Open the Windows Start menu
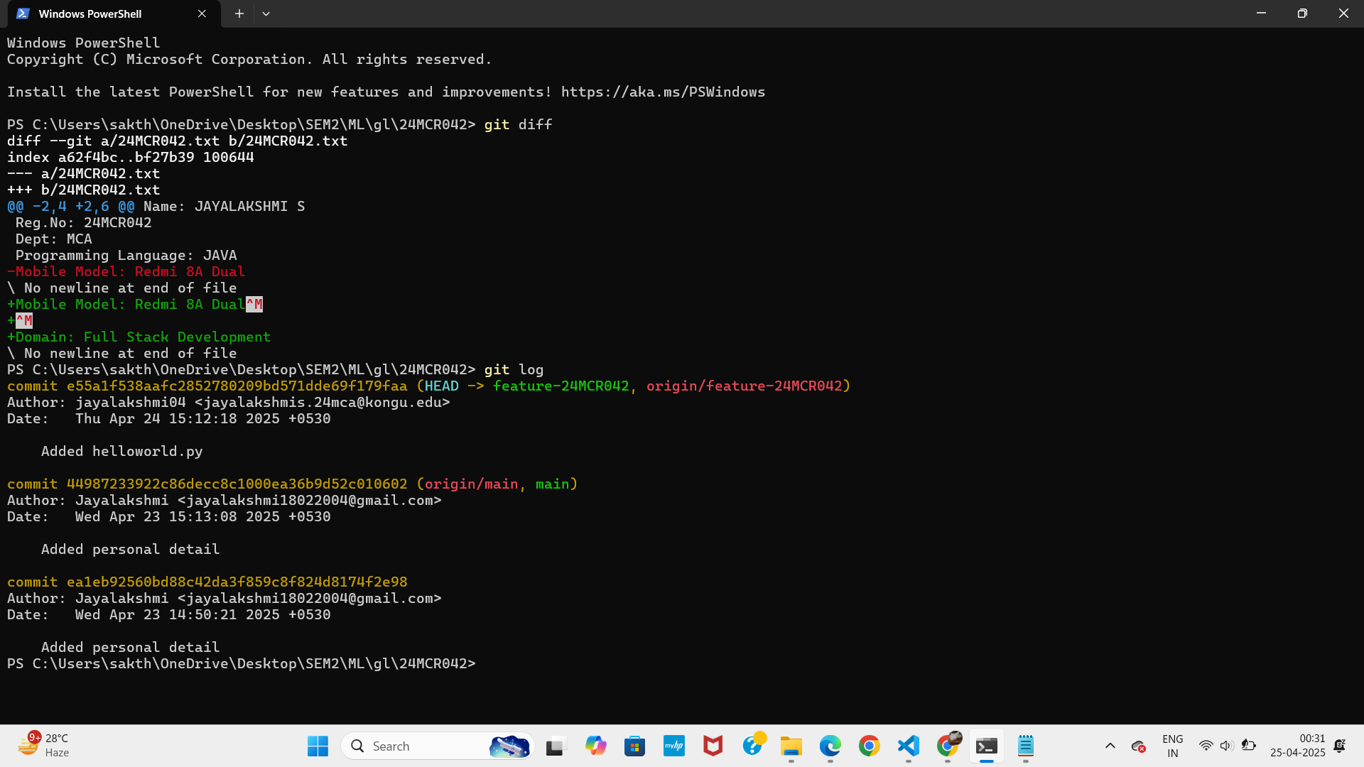Viewport: 1364px width, 767px height. pos(318,746)
